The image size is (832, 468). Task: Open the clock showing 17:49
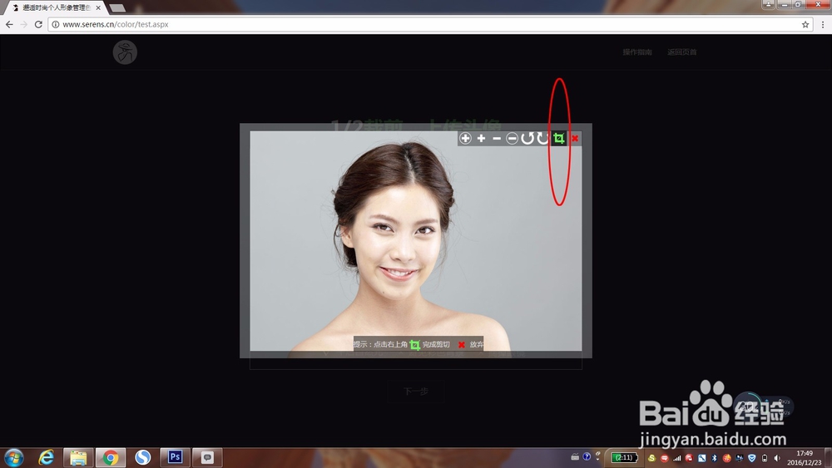tap(805, 458)
